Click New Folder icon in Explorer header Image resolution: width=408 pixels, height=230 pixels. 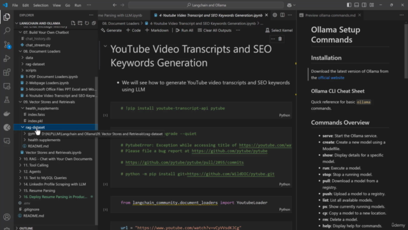point(80,23)
